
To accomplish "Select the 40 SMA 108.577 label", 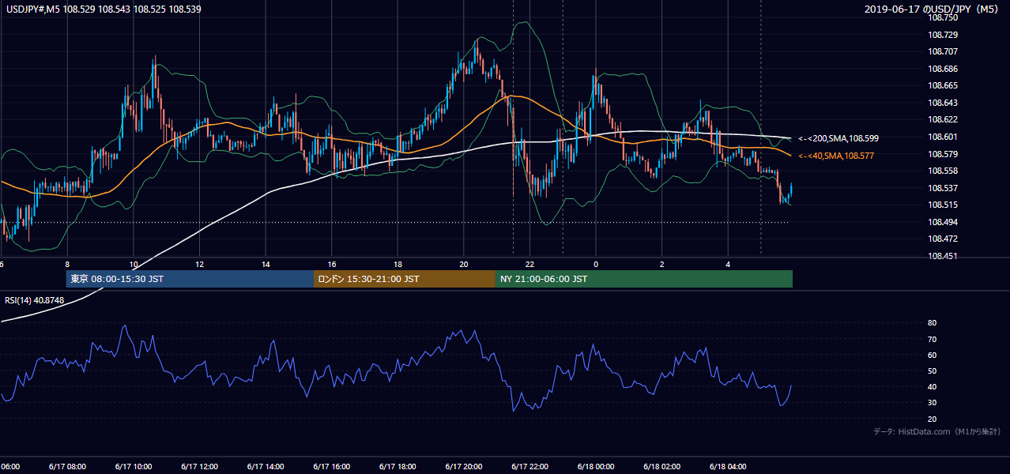I will tap(836, 156).
